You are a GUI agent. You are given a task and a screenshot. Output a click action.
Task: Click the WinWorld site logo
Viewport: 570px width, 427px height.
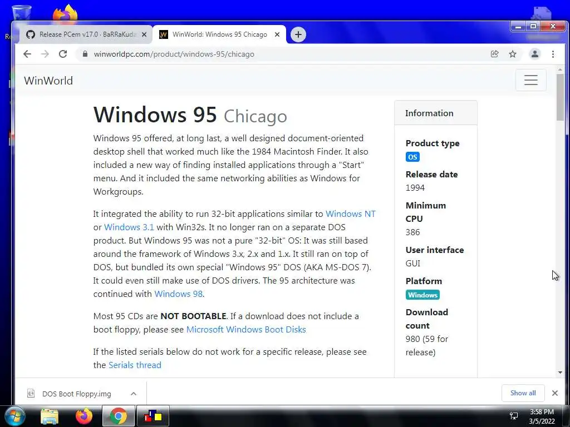point(48,81)
